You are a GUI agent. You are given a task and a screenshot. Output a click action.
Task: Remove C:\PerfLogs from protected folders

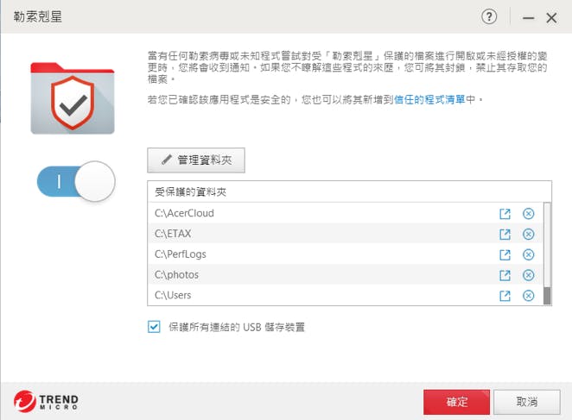pyautogui.click(x=529, y=255)
